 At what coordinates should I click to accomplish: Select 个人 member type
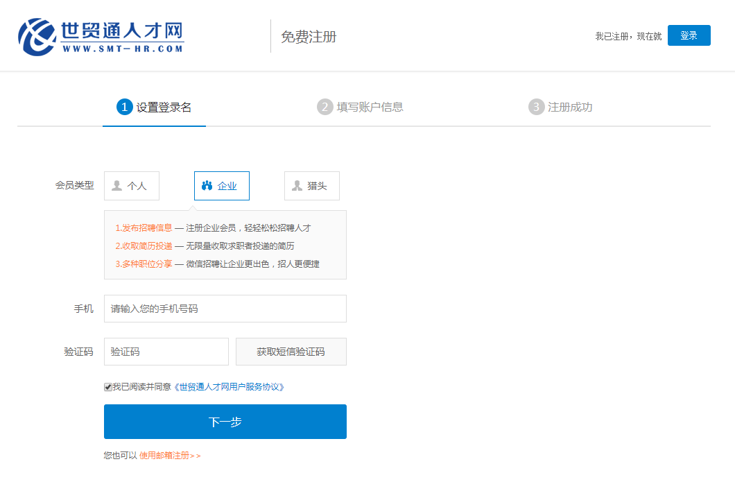tap(132, 186)
